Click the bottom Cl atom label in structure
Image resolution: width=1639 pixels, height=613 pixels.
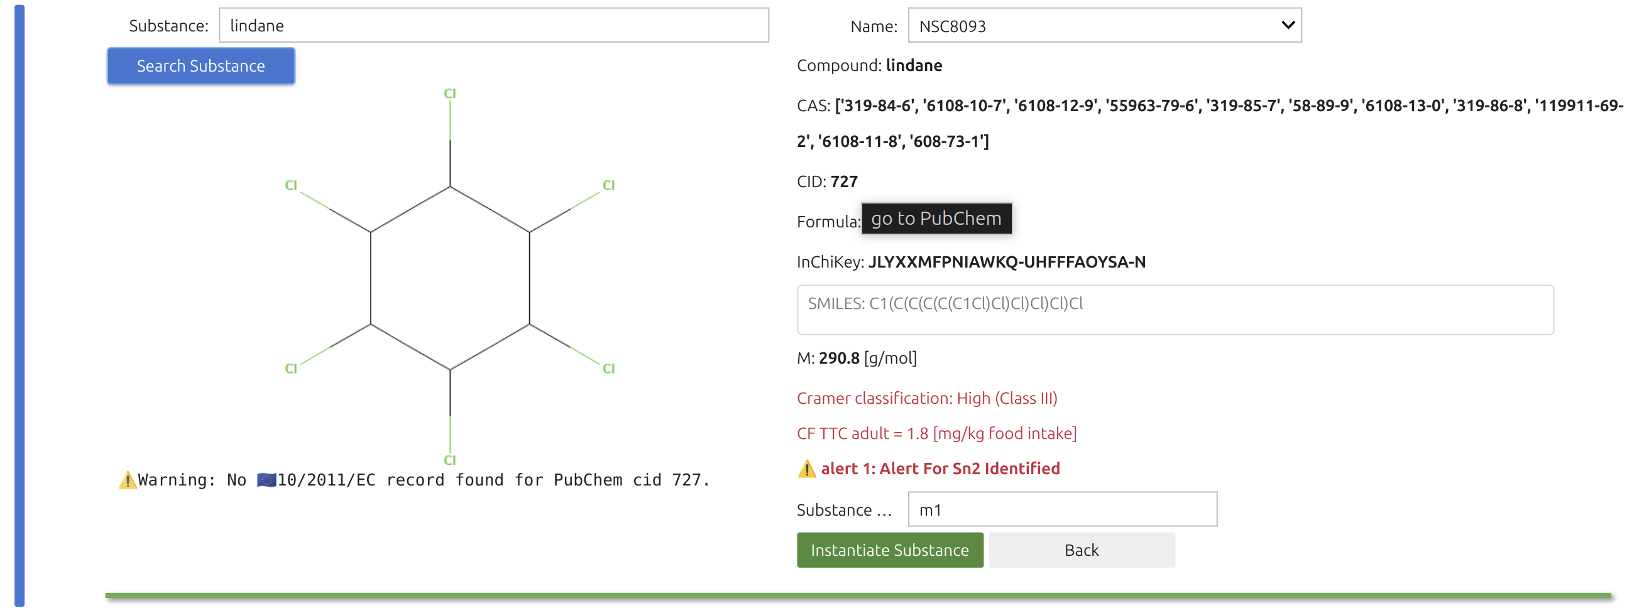coord(449,460)
